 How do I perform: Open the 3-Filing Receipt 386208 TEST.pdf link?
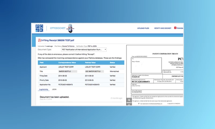pos(58,40)
